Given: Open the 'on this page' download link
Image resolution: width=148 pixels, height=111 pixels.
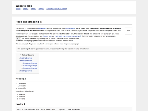Looking at the screenshot, I should [69, 28].
